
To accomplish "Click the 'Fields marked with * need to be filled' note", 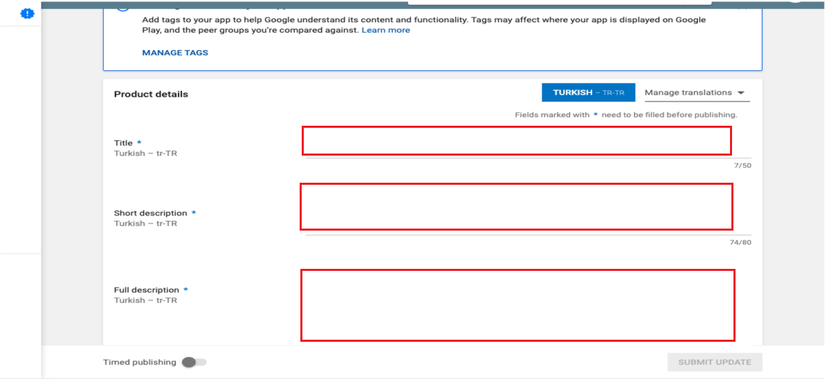I will point(626,115).
